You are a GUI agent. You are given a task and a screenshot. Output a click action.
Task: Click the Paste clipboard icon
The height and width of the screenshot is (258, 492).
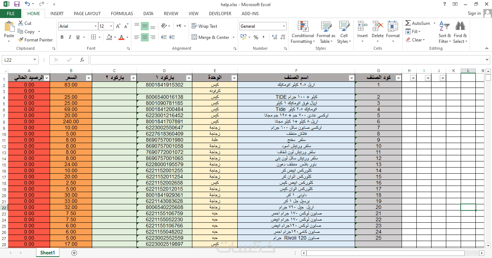pos(9,27)
